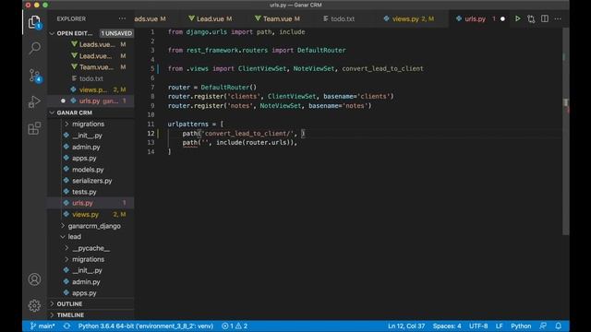Open todo.txt in Open Editors list
Image resolution: width=591 pixels, height=332 pixels.
point(90,78)
